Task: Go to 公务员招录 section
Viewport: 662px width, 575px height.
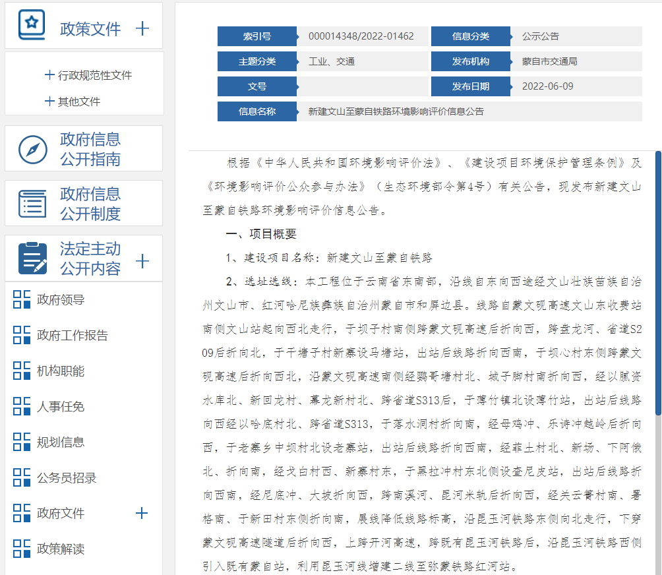Action: (67, 478)
